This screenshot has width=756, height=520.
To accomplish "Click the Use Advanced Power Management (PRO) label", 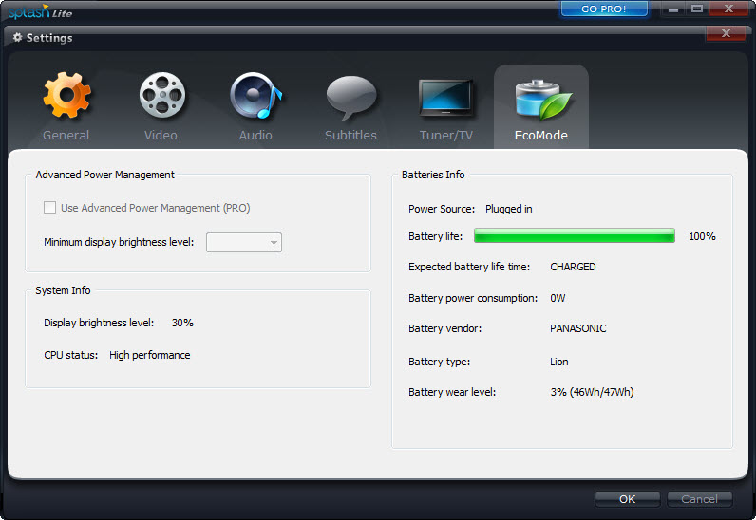I will pyautogui.click(x=155, y=208).
